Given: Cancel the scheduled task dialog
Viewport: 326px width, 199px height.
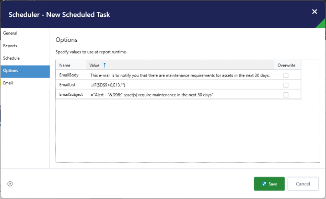Looking at the screenshot, I should coord(303,184).
